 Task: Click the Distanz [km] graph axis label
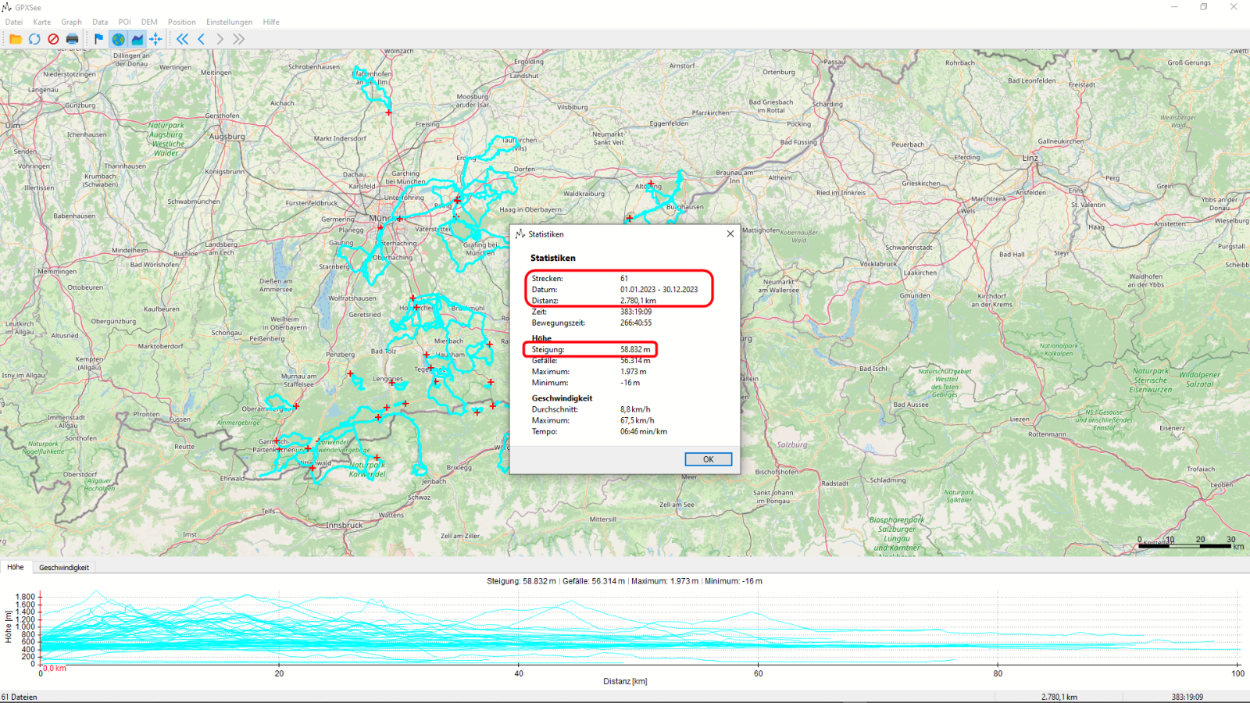pyautogui.click(x=625, y=681)
